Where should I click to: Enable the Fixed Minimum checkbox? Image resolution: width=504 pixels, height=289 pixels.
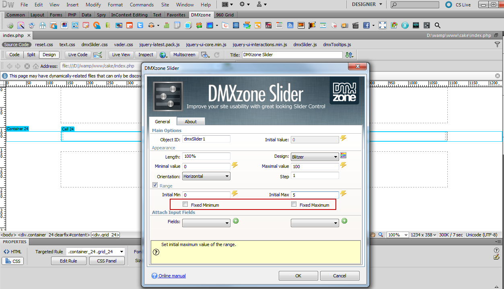pyautogui.click(x=185, y=204)
